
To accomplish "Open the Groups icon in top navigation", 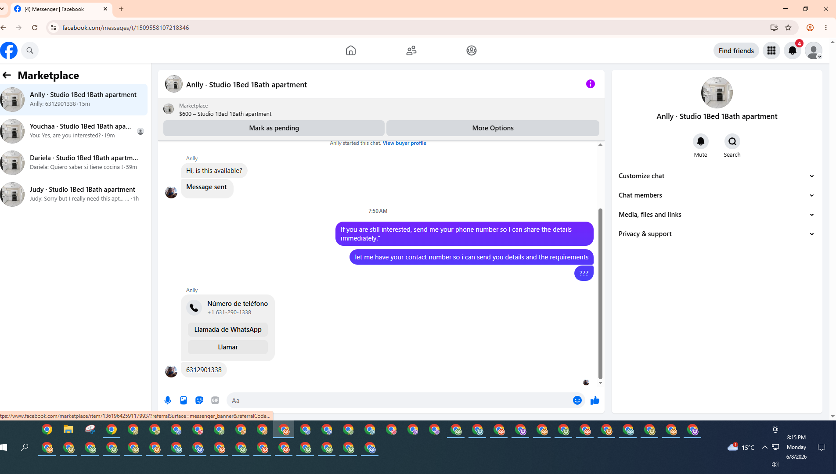I will 472,50.
